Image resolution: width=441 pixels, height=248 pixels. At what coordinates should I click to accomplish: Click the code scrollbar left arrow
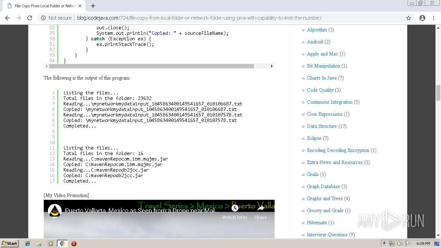46,66
